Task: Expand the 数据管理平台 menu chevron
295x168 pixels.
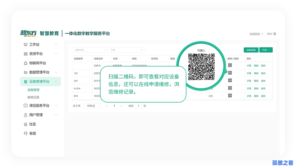Action: pyautogui.click(x=56, y=72)
